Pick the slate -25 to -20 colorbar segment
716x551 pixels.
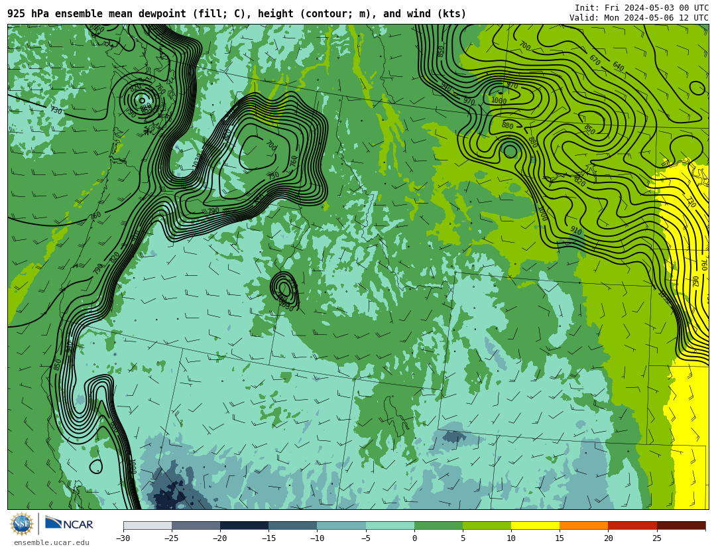(x=196, y=525)
